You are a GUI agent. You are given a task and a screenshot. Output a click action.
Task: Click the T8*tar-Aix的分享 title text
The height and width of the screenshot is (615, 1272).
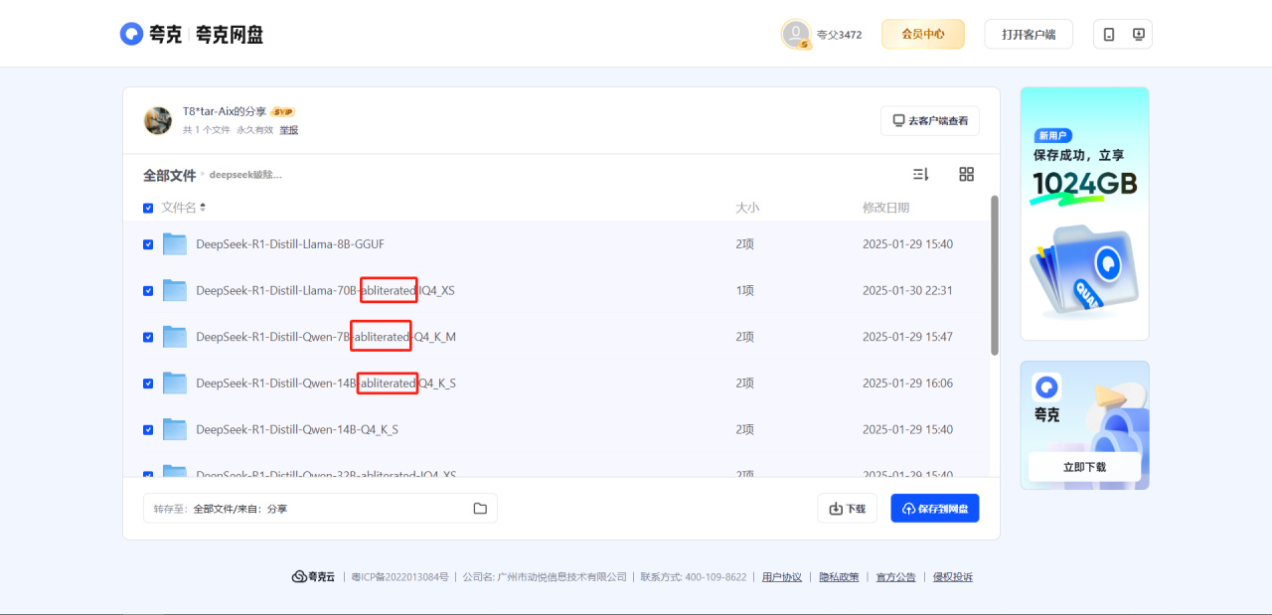(225, 111)
